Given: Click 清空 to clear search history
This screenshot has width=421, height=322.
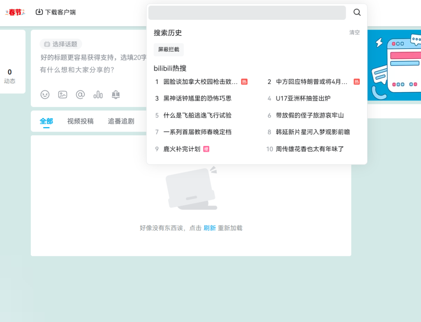Looking at the screenshot, I should pyautogui.click(x=354, y=32).
